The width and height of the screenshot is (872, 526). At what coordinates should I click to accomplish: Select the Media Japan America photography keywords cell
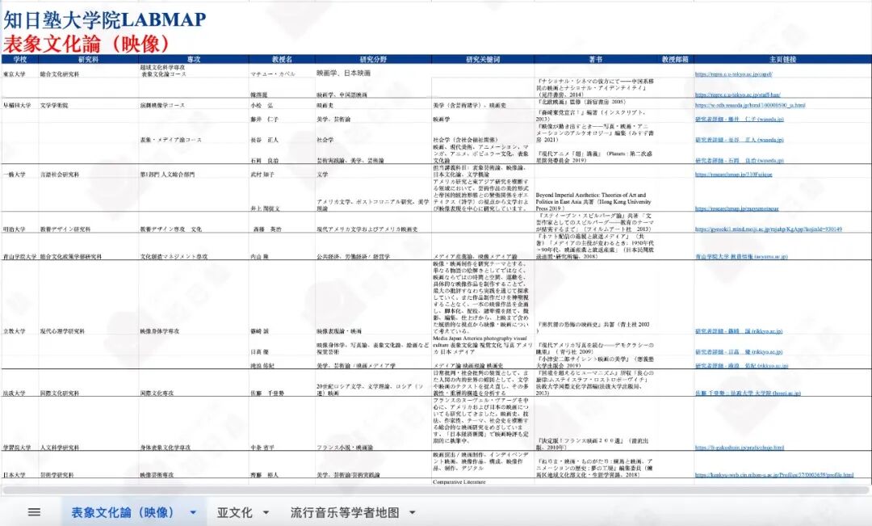tap(482, 345)
